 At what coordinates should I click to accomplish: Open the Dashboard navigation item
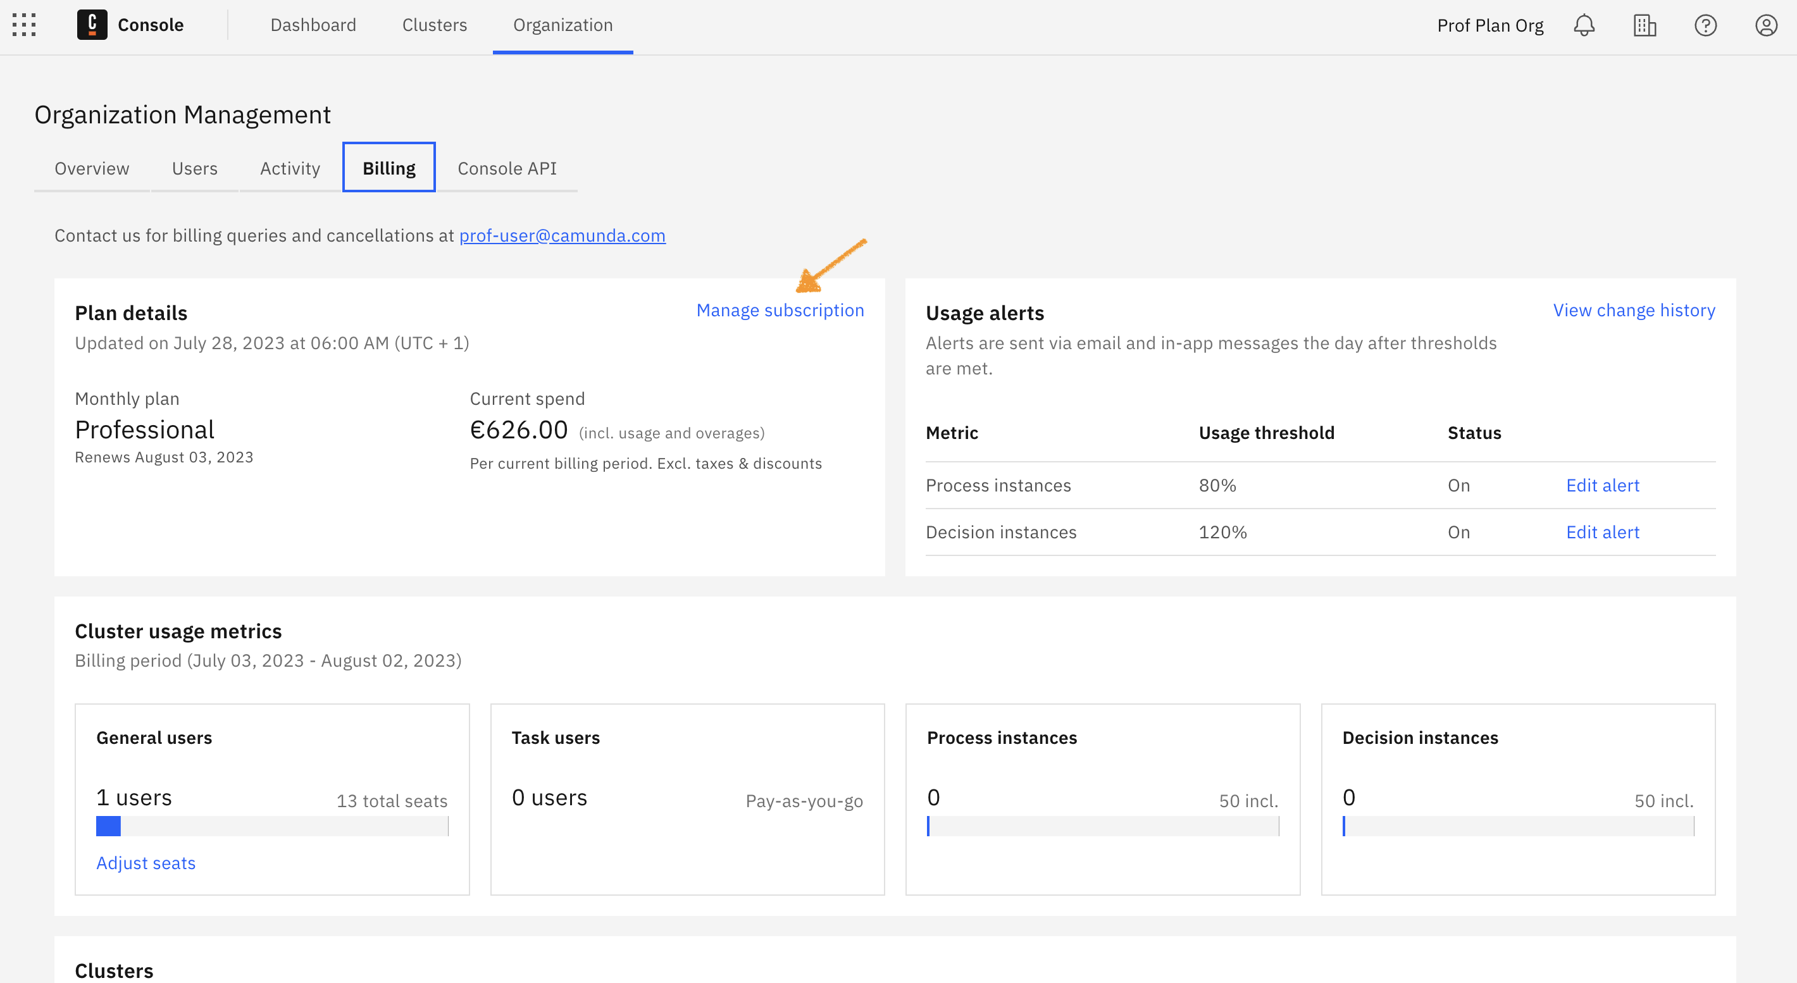(313, 25)
